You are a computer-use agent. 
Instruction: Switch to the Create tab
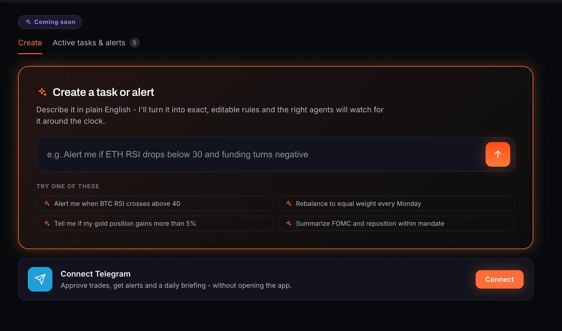point(30,43)
